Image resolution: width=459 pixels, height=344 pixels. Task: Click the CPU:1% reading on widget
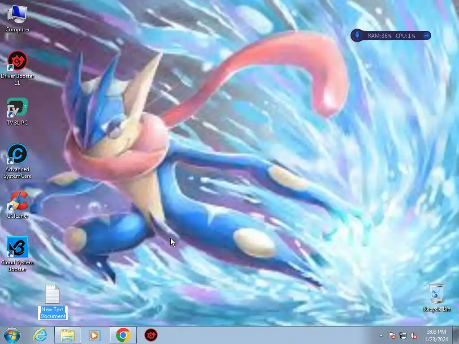click(x=405, y=36)
